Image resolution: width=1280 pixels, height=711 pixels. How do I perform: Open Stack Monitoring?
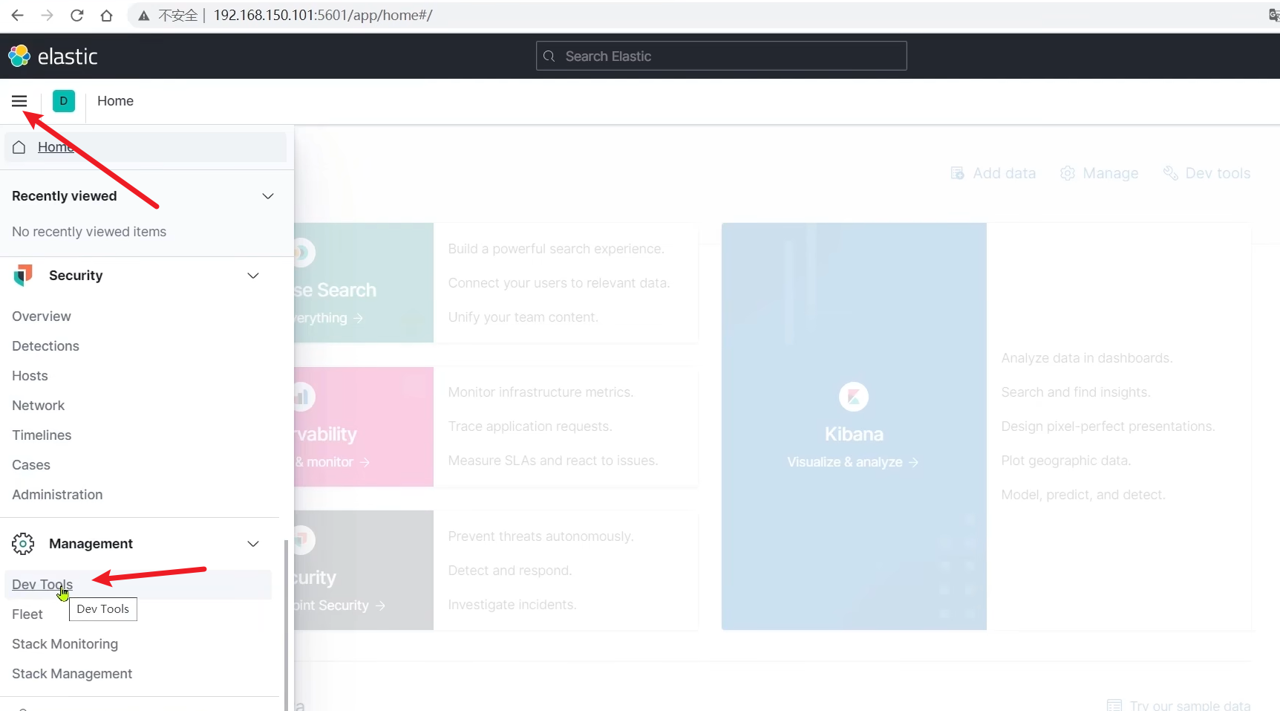[x=65, y=644]
